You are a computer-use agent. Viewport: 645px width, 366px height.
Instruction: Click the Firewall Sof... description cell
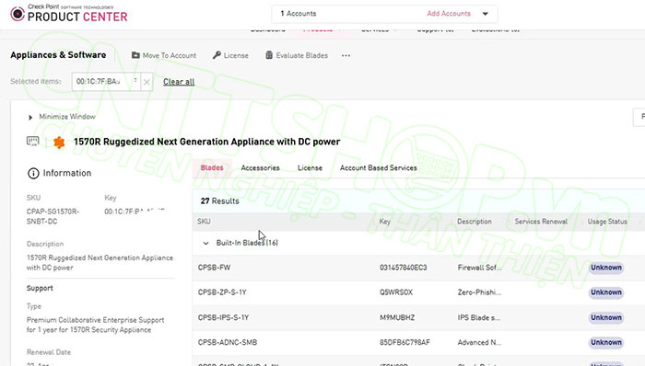(x=480, y=268)
